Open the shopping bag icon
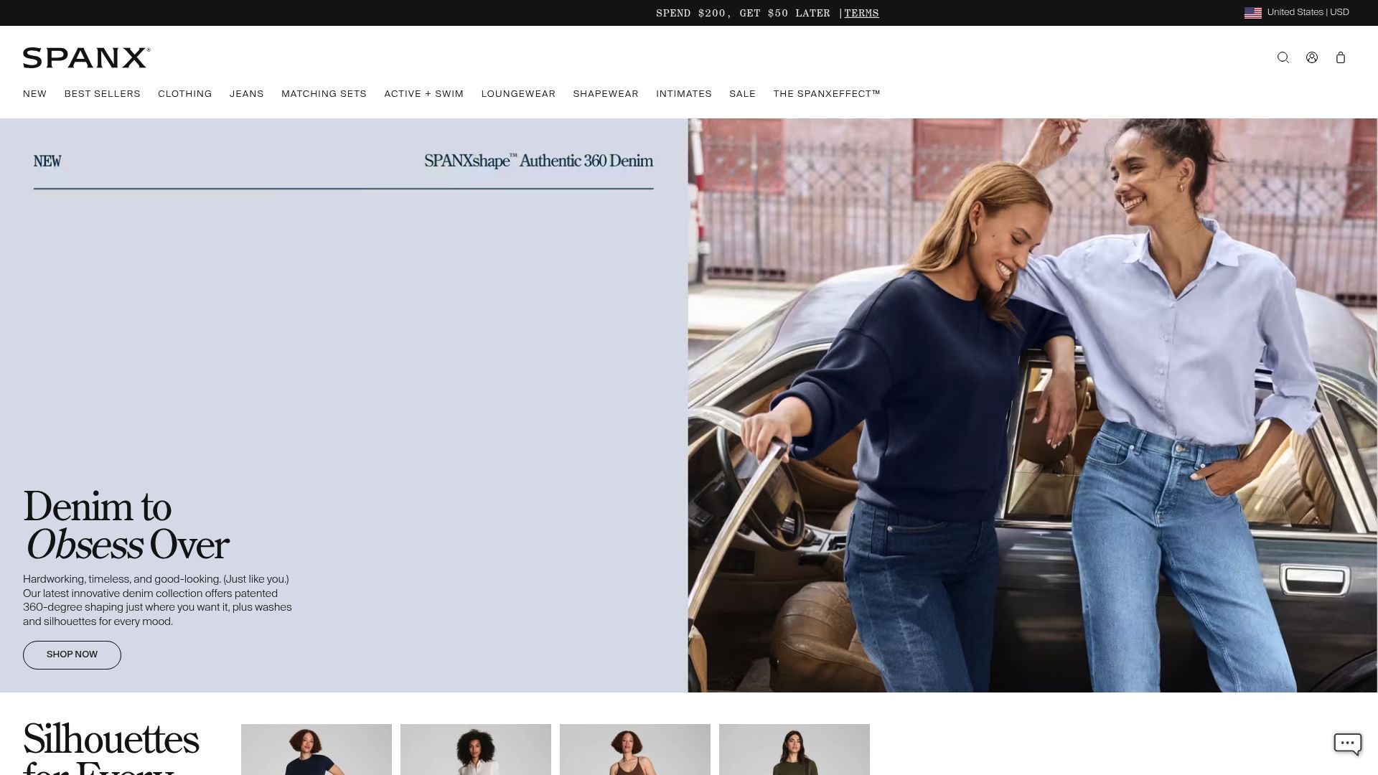Image resolution: width=1378 pixels, height=775 pixels. pos(1340,57)
